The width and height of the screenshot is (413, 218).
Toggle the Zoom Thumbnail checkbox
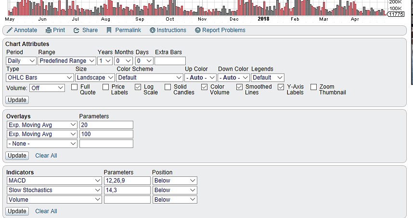tap(313, 87)
